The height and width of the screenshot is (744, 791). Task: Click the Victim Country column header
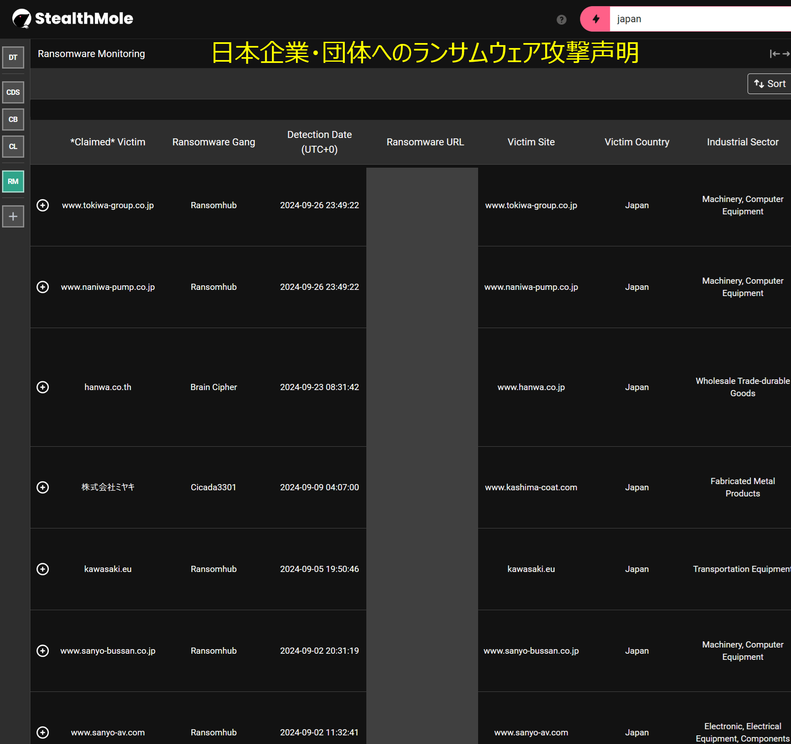637,142
